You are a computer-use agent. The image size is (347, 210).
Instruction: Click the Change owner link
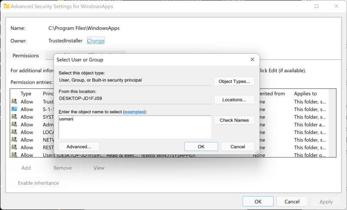point(95,41)
